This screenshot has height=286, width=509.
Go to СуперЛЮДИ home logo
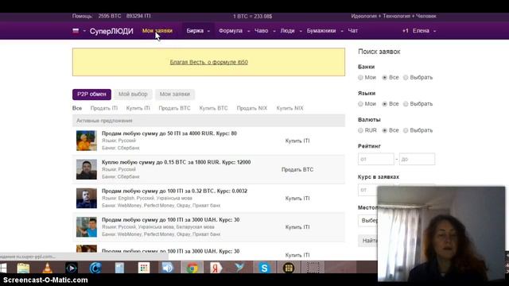coord(111,31)
